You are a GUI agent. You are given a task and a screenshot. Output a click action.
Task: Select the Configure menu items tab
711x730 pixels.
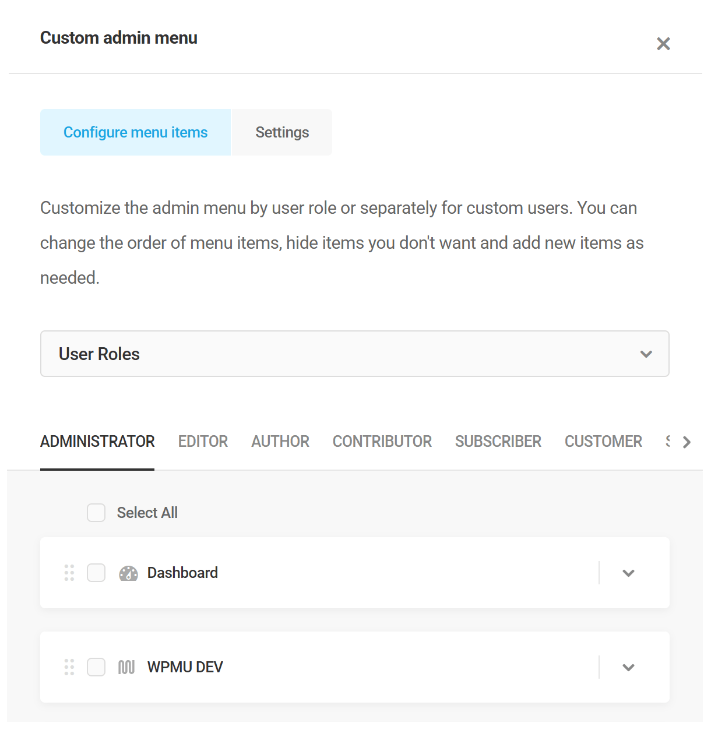(x=135, y=132)
